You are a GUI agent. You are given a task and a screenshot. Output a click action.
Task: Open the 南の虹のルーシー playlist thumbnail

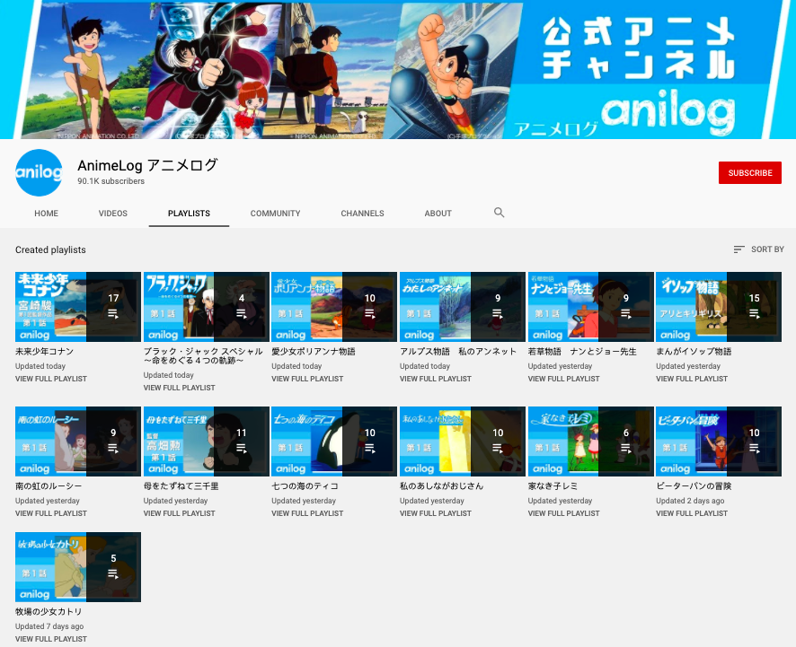coord(78,442)
